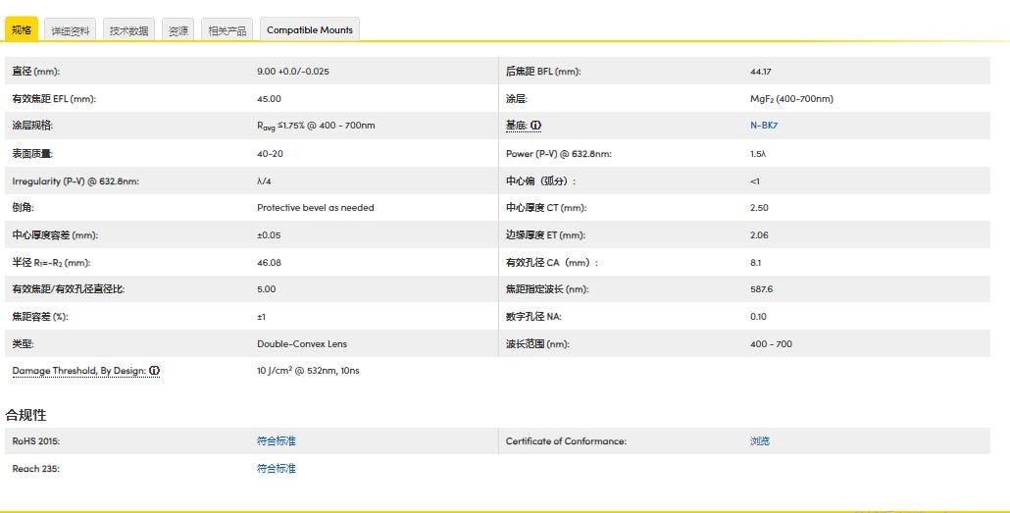1010x513 pixels.
Task: Select the BFL value 44.17
Action: pos(761,72)
